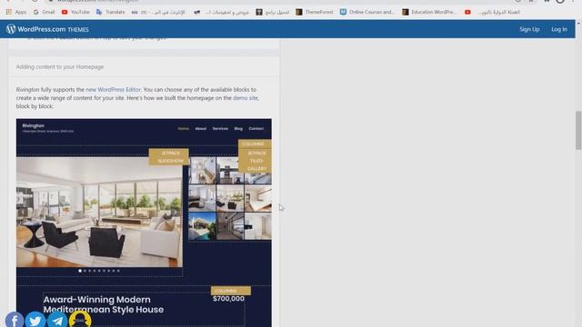
Task: Open the Translate bookmark
Action: [x=111, y=12]
